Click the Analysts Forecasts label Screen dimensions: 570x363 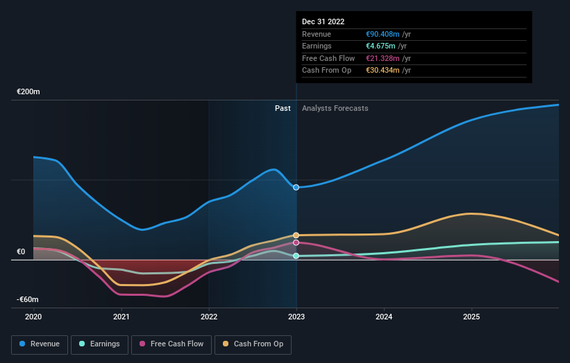coord(335,109)
